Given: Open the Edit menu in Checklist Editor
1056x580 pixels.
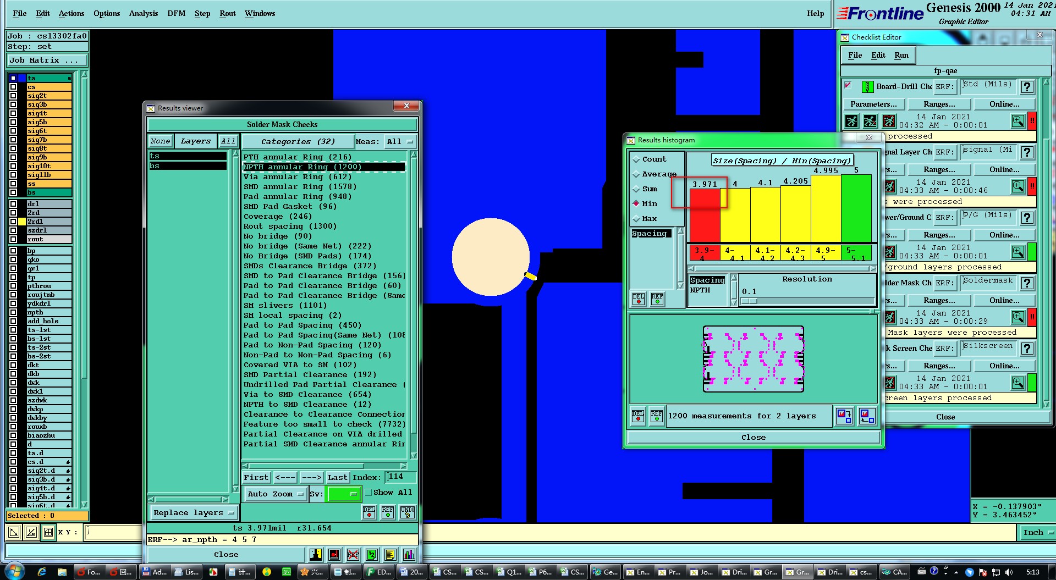Looking at the screenshot, I should (878, 55).
